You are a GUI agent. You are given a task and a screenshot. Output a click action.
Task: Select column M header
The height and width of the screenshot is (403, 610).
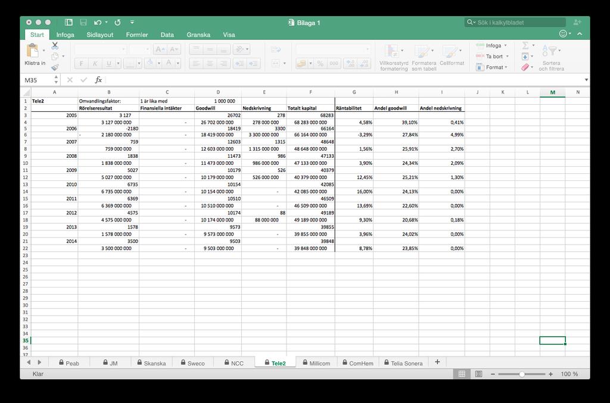552,92
